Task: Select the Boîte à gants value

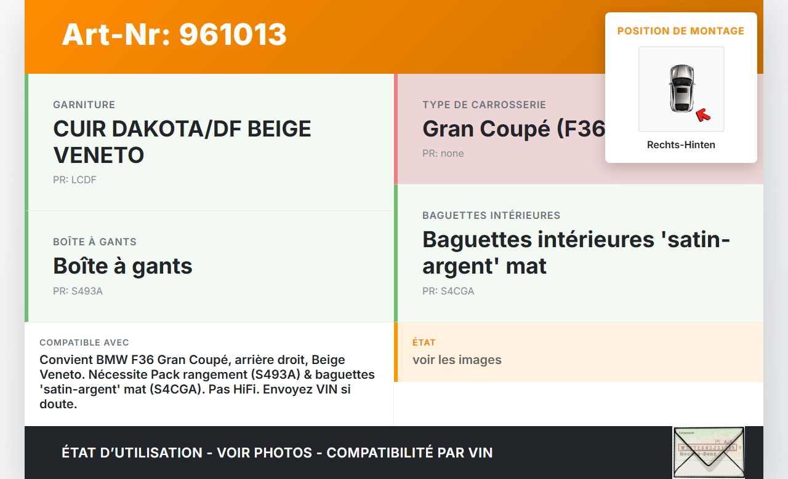Action: coord(123,266)
